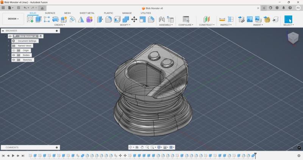Click the timeline end marker
The height and width of the screenshot is (160, 303).
tap(255, 155)
